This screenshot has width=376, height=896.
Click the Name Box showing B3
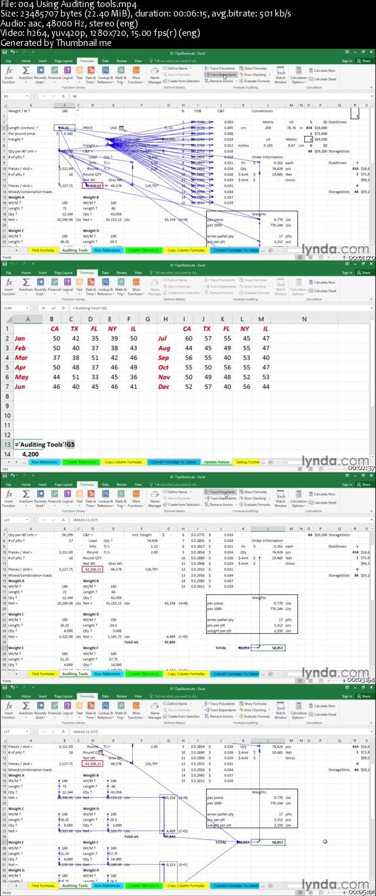[x=23, y=95]
